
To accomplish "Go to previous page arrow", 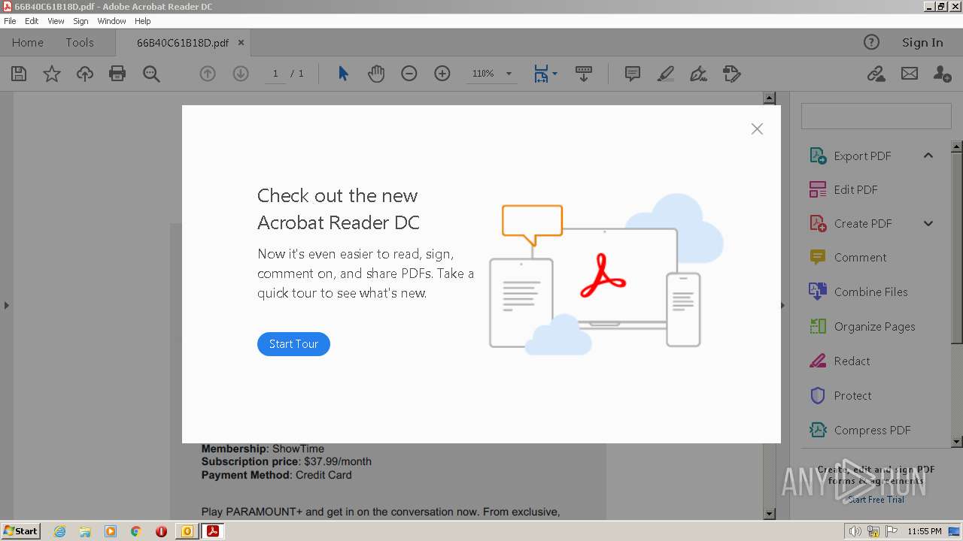I will click(208, 74).
